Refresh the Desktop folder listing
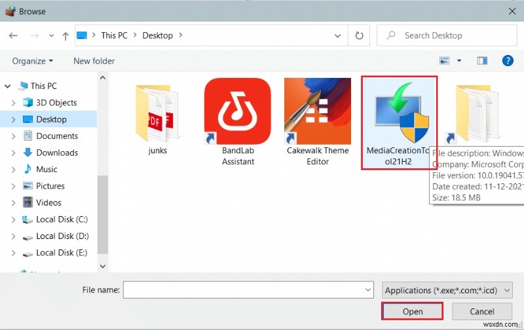The height and width of the screenshot is (330, 524). coord(359,35)
